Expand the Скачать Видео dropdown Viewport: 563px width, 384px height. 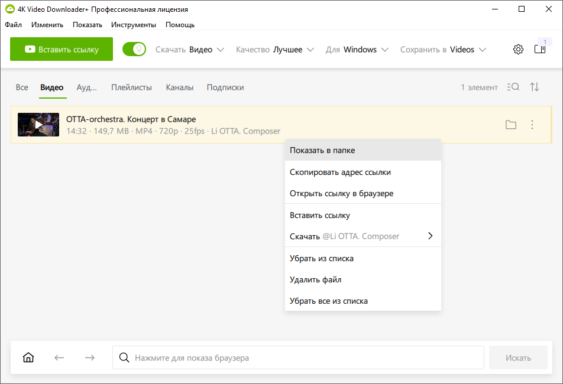point(190,50)
